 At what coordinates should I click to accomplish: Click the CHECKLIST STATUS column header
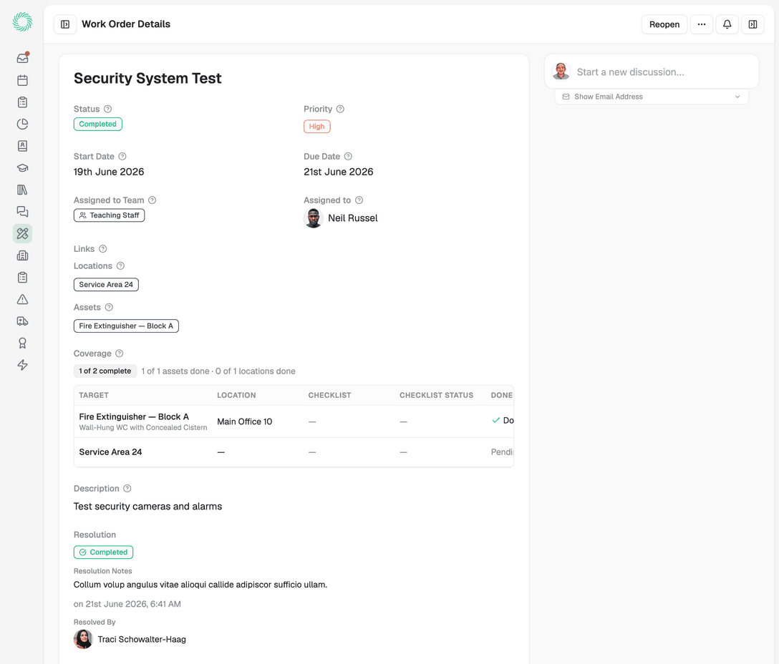[436, 395]
